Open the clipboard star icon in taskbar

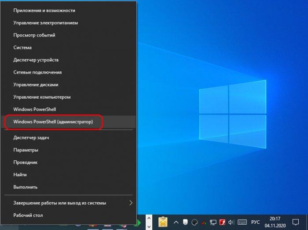coord(163,222)
